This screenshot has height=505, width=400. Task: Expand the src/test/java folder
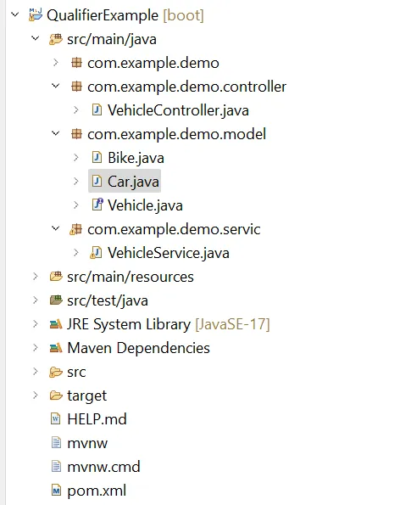click(35, 300)
